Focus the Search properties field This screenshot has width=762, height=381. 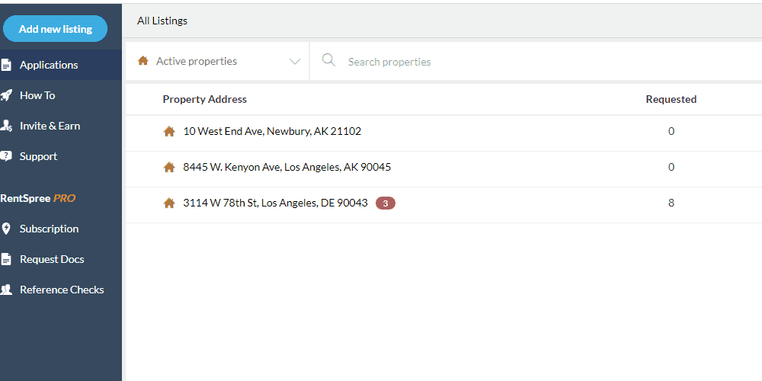click(x=536, y=61)
